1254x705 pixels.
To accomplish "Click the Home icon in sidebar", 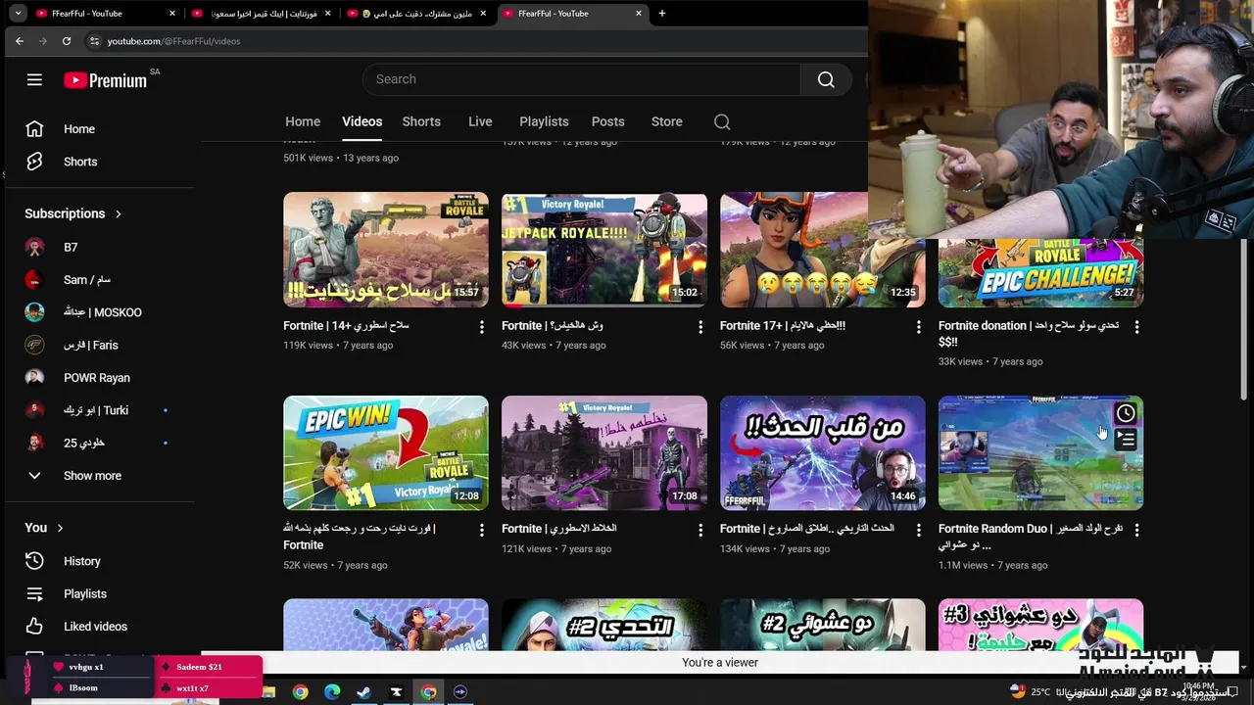I will point(34,129).
